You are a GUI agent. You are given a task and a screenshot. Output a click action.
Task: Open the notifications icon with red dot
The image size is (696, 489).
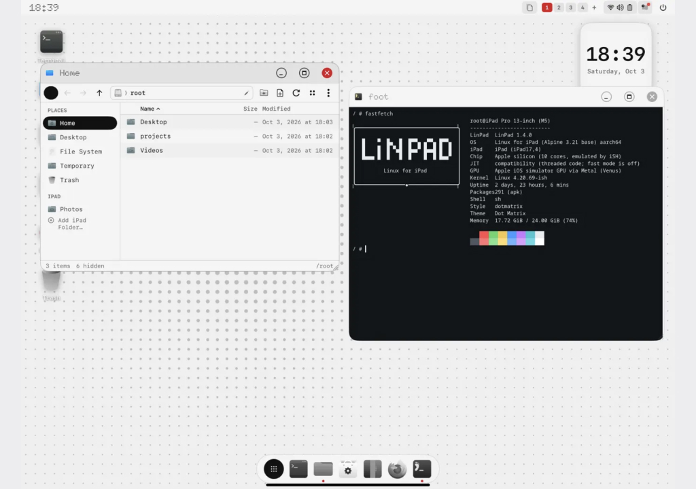coord(645,7)
